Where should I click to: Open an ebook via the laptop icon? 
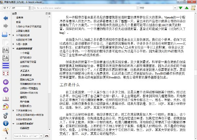tap(5, 34)
